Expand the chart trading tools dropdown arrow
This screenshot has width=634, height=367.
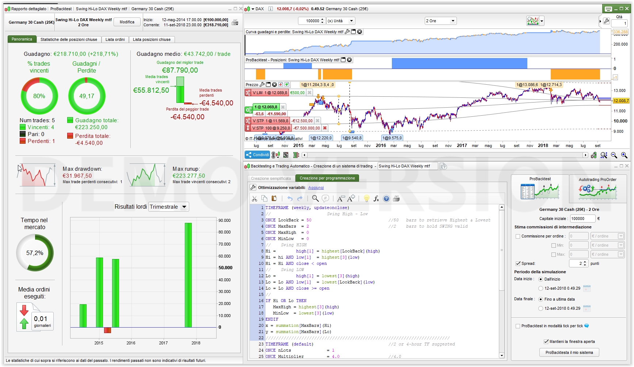542,21
